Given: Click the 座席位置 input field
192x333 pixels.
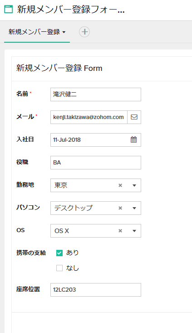Looking at the screenshot, I should click(96, 290).
